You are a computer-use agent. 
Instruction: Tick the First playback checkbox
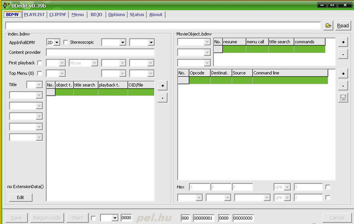[40, 62]
